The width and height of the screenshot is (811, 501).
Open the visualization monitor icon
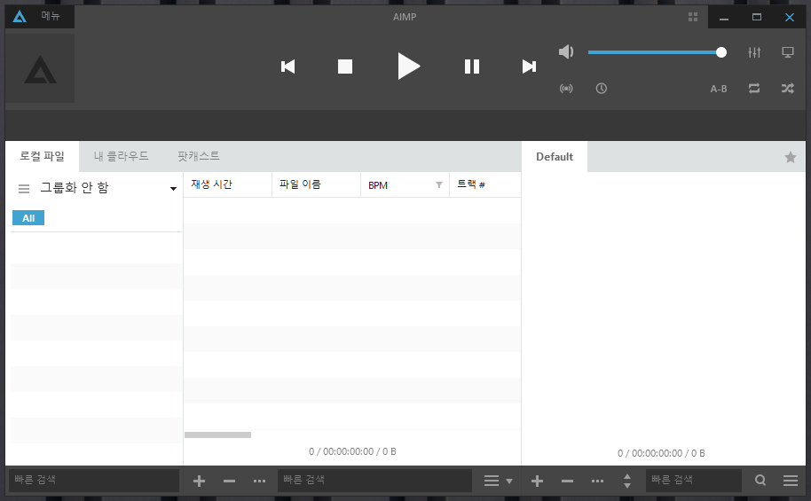point(788,52)
